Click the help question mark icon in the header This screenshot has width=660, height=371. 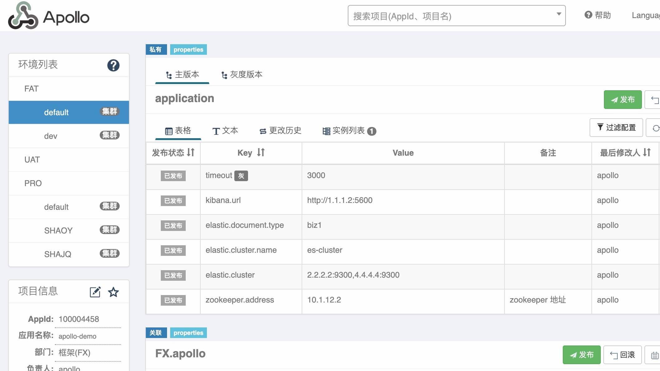[588, 15]
